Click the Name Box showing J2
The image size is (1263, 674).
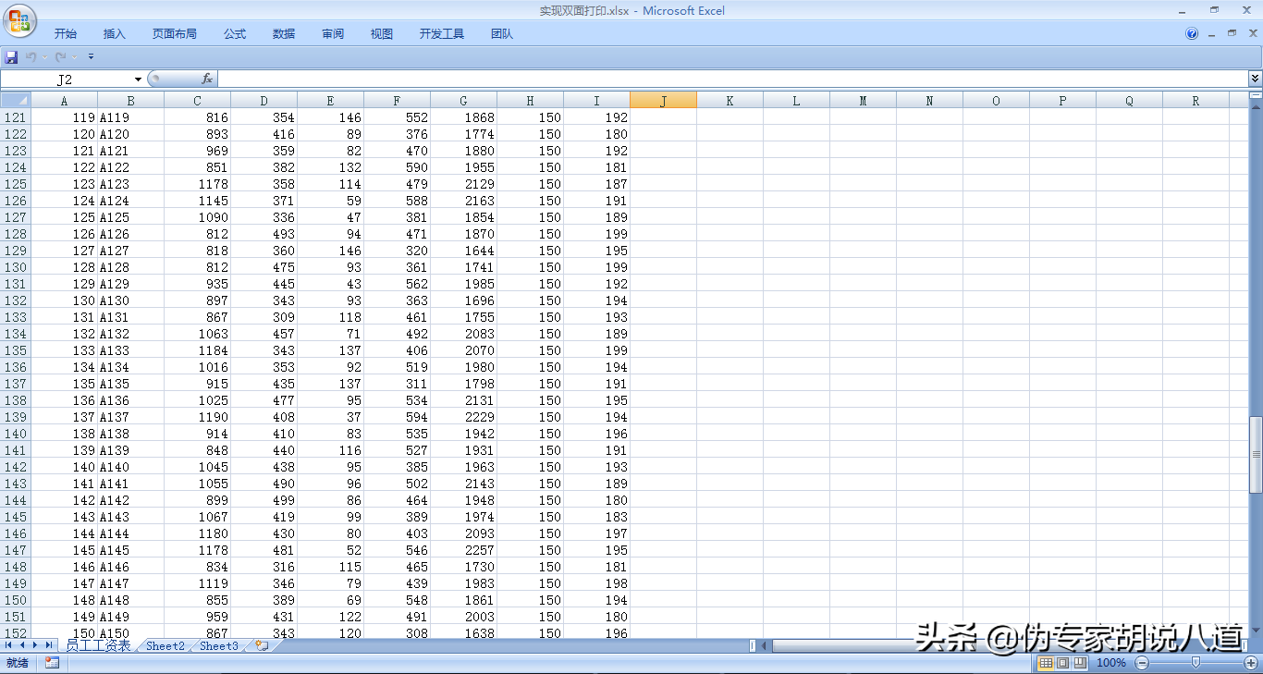pyautogui.click(x=65, y=80)
